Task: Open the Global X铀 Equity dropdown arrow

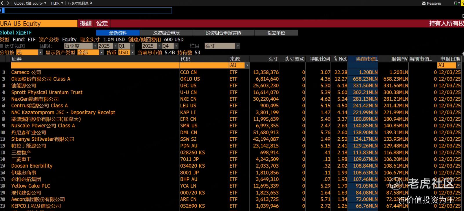Action: pos(45,3)
